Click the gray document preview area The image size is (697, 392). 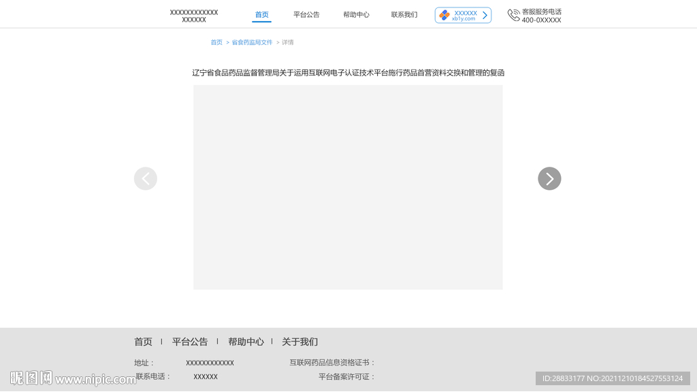click(x=348, y=187)
